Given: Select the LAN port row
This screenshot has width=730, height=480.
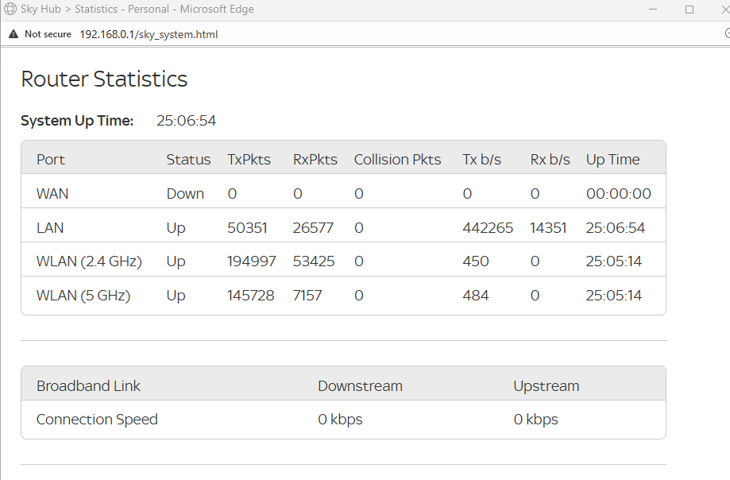Looking at the screenshot, I should point(342,227).
